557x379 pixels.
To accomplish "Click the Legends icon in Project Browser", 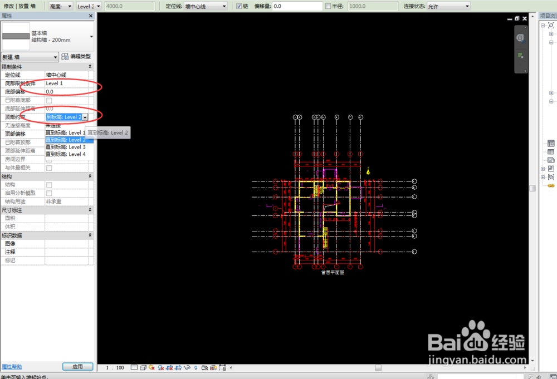I will [x=551, y=144].
